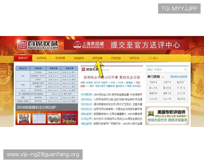This screenshot has width=204, height=163.
Task: Open the 首席钱币 nav tab
Action: pos(23,58)
